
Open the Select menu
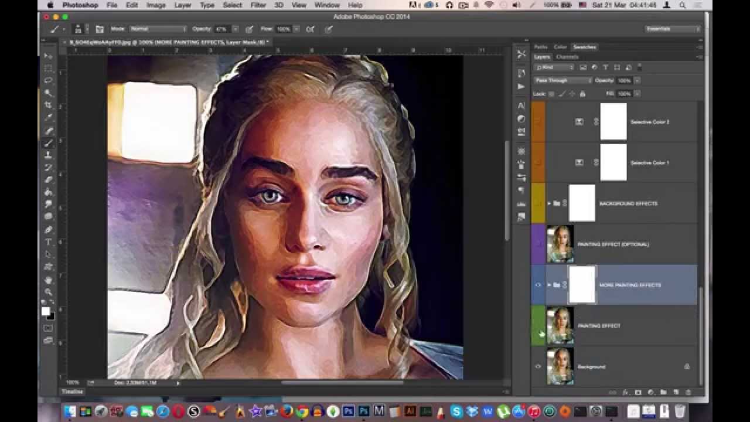[x=232, y=5]
